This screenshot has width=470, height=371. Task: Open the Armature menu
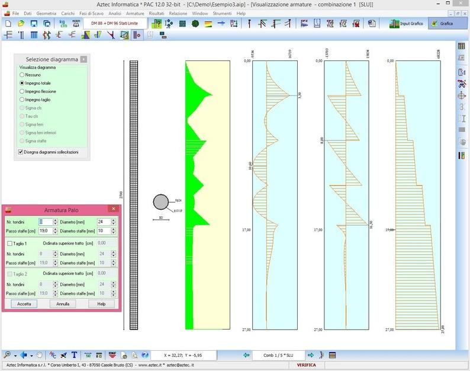coord(135,13)
